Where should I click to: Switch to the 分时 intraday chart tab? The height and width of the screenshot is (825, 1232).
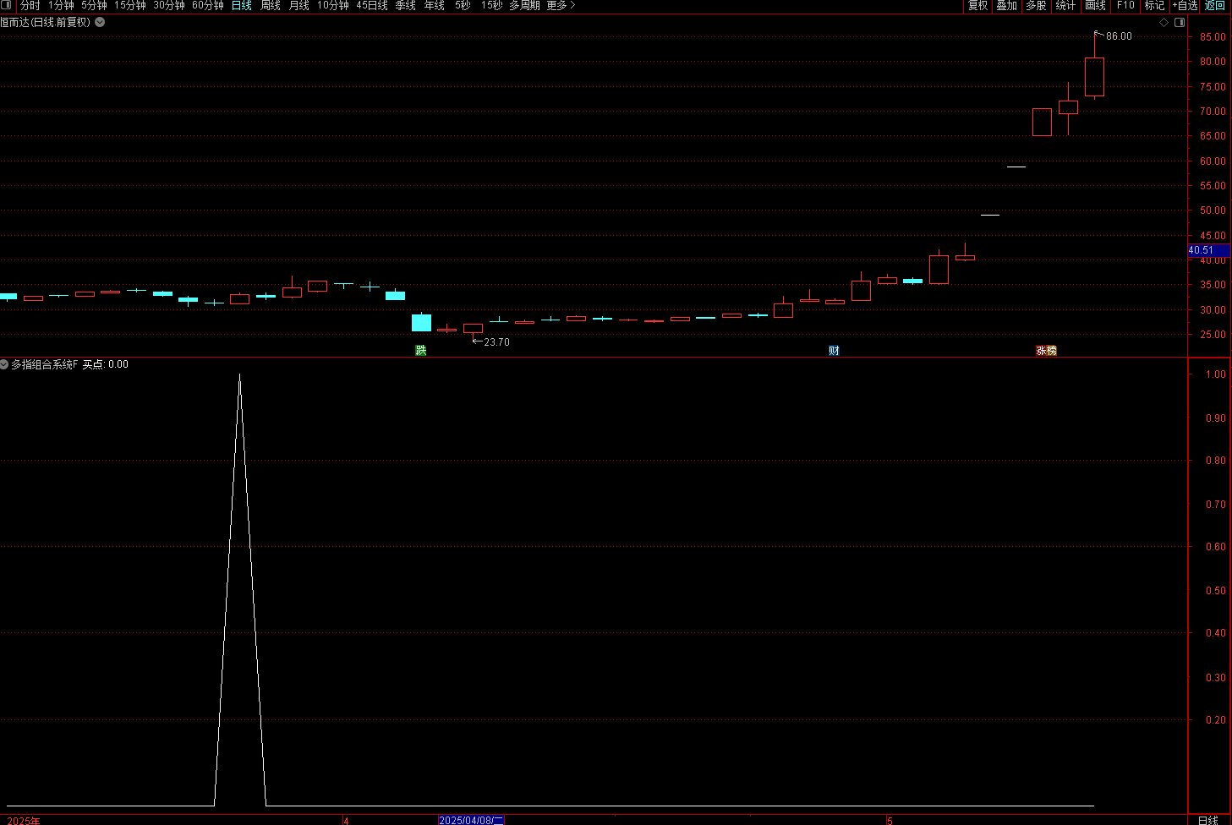click(30, 5)
